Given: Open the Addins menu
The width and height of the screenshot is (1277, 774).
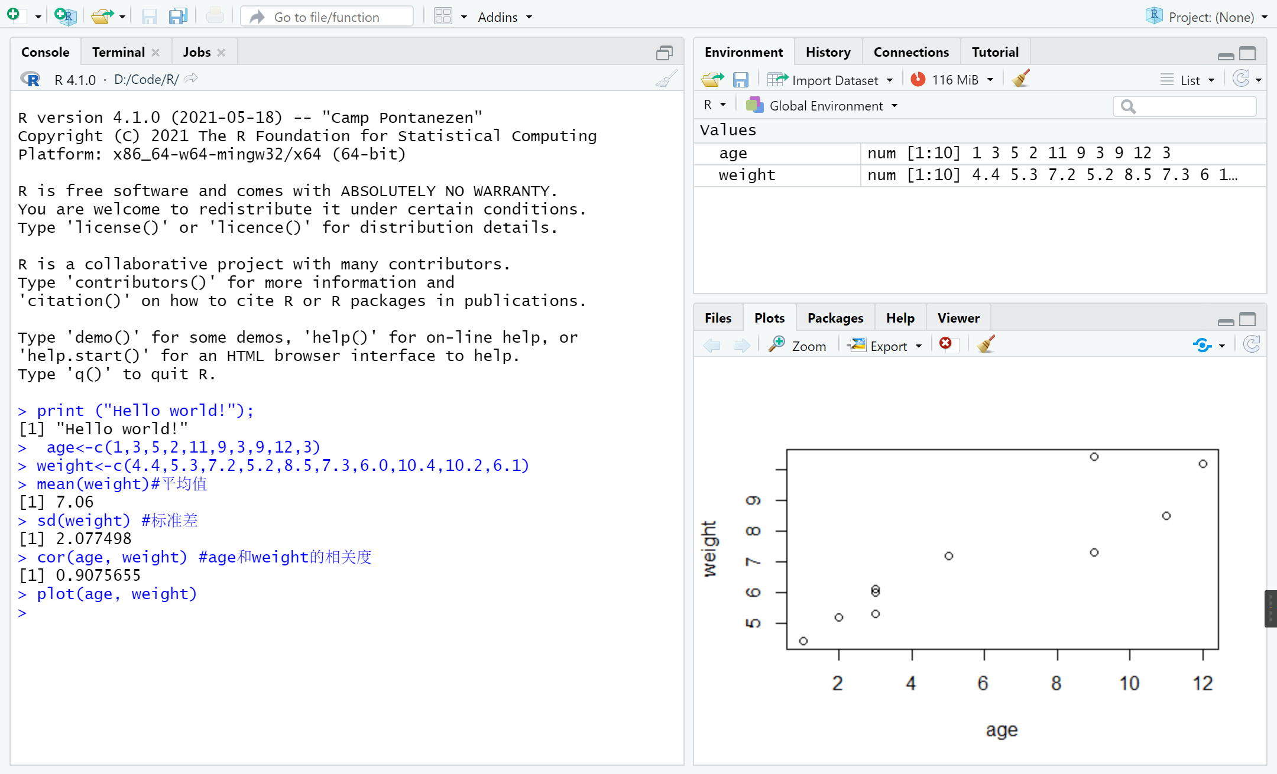Looking at the screenshot, I should coord(505,17).
